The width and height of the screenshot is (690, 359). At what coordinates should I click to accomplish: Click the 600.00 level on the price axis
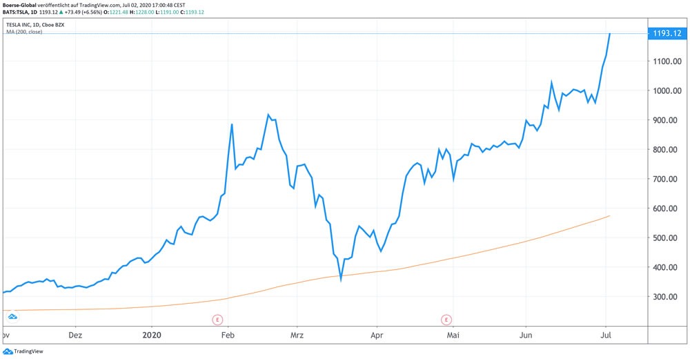[667, 208]
